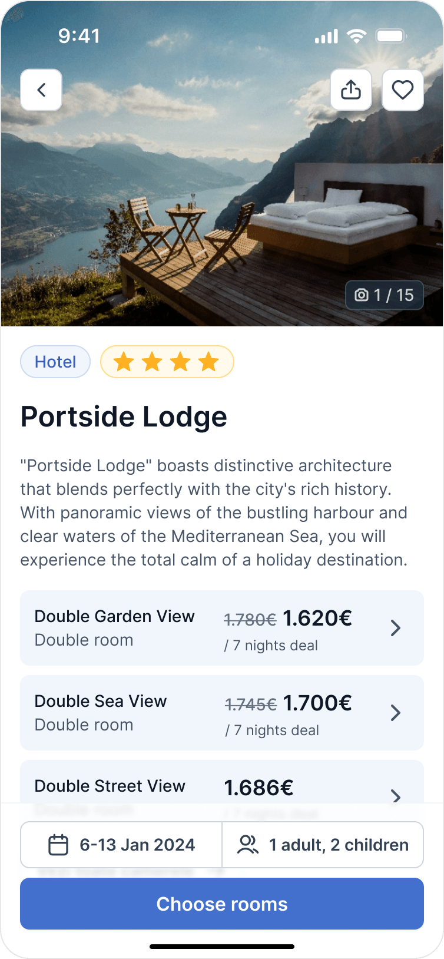444x959 pixels.
Task: Add Portside Lodge to favorites
Action: click(403, 90)
